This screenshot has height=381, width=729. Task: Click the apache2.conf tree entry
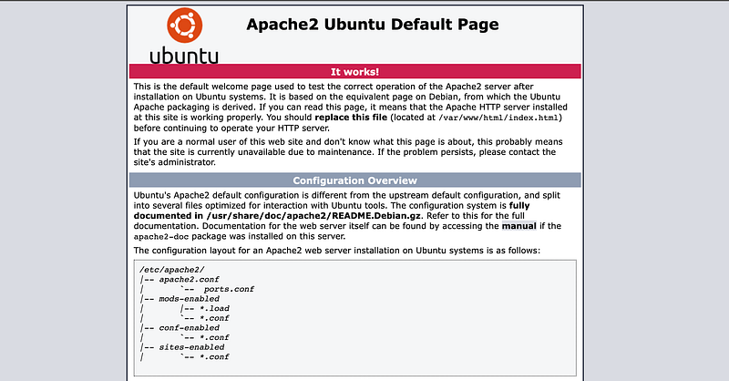coord(189,280)
